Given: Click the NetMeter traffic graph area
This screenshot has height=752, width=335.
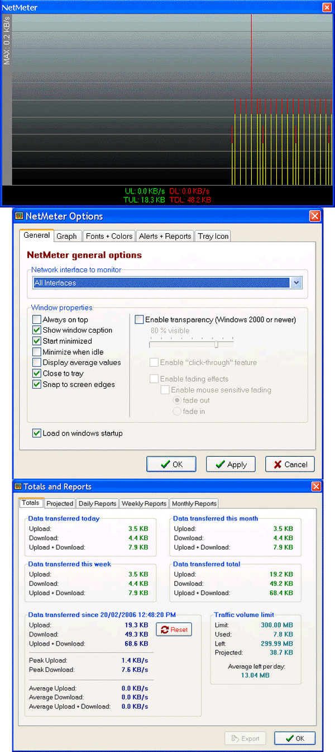Looking at the screenshot, I should click(x=172, y=100).
